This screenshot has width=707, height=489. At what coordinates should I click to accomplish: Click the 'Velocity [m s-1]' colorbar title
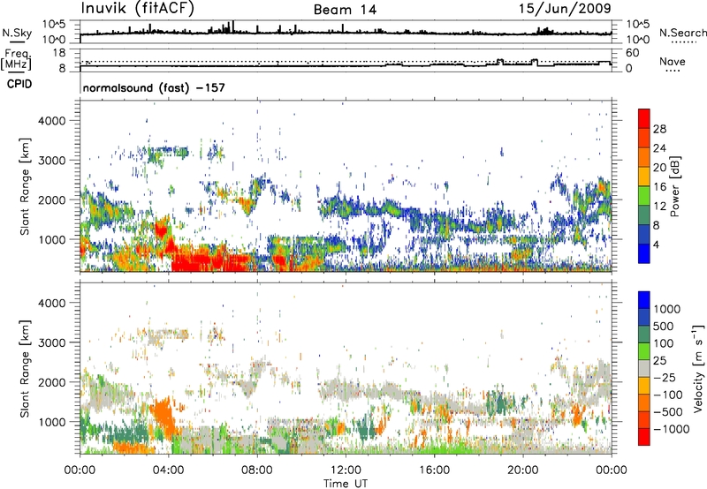698,368
